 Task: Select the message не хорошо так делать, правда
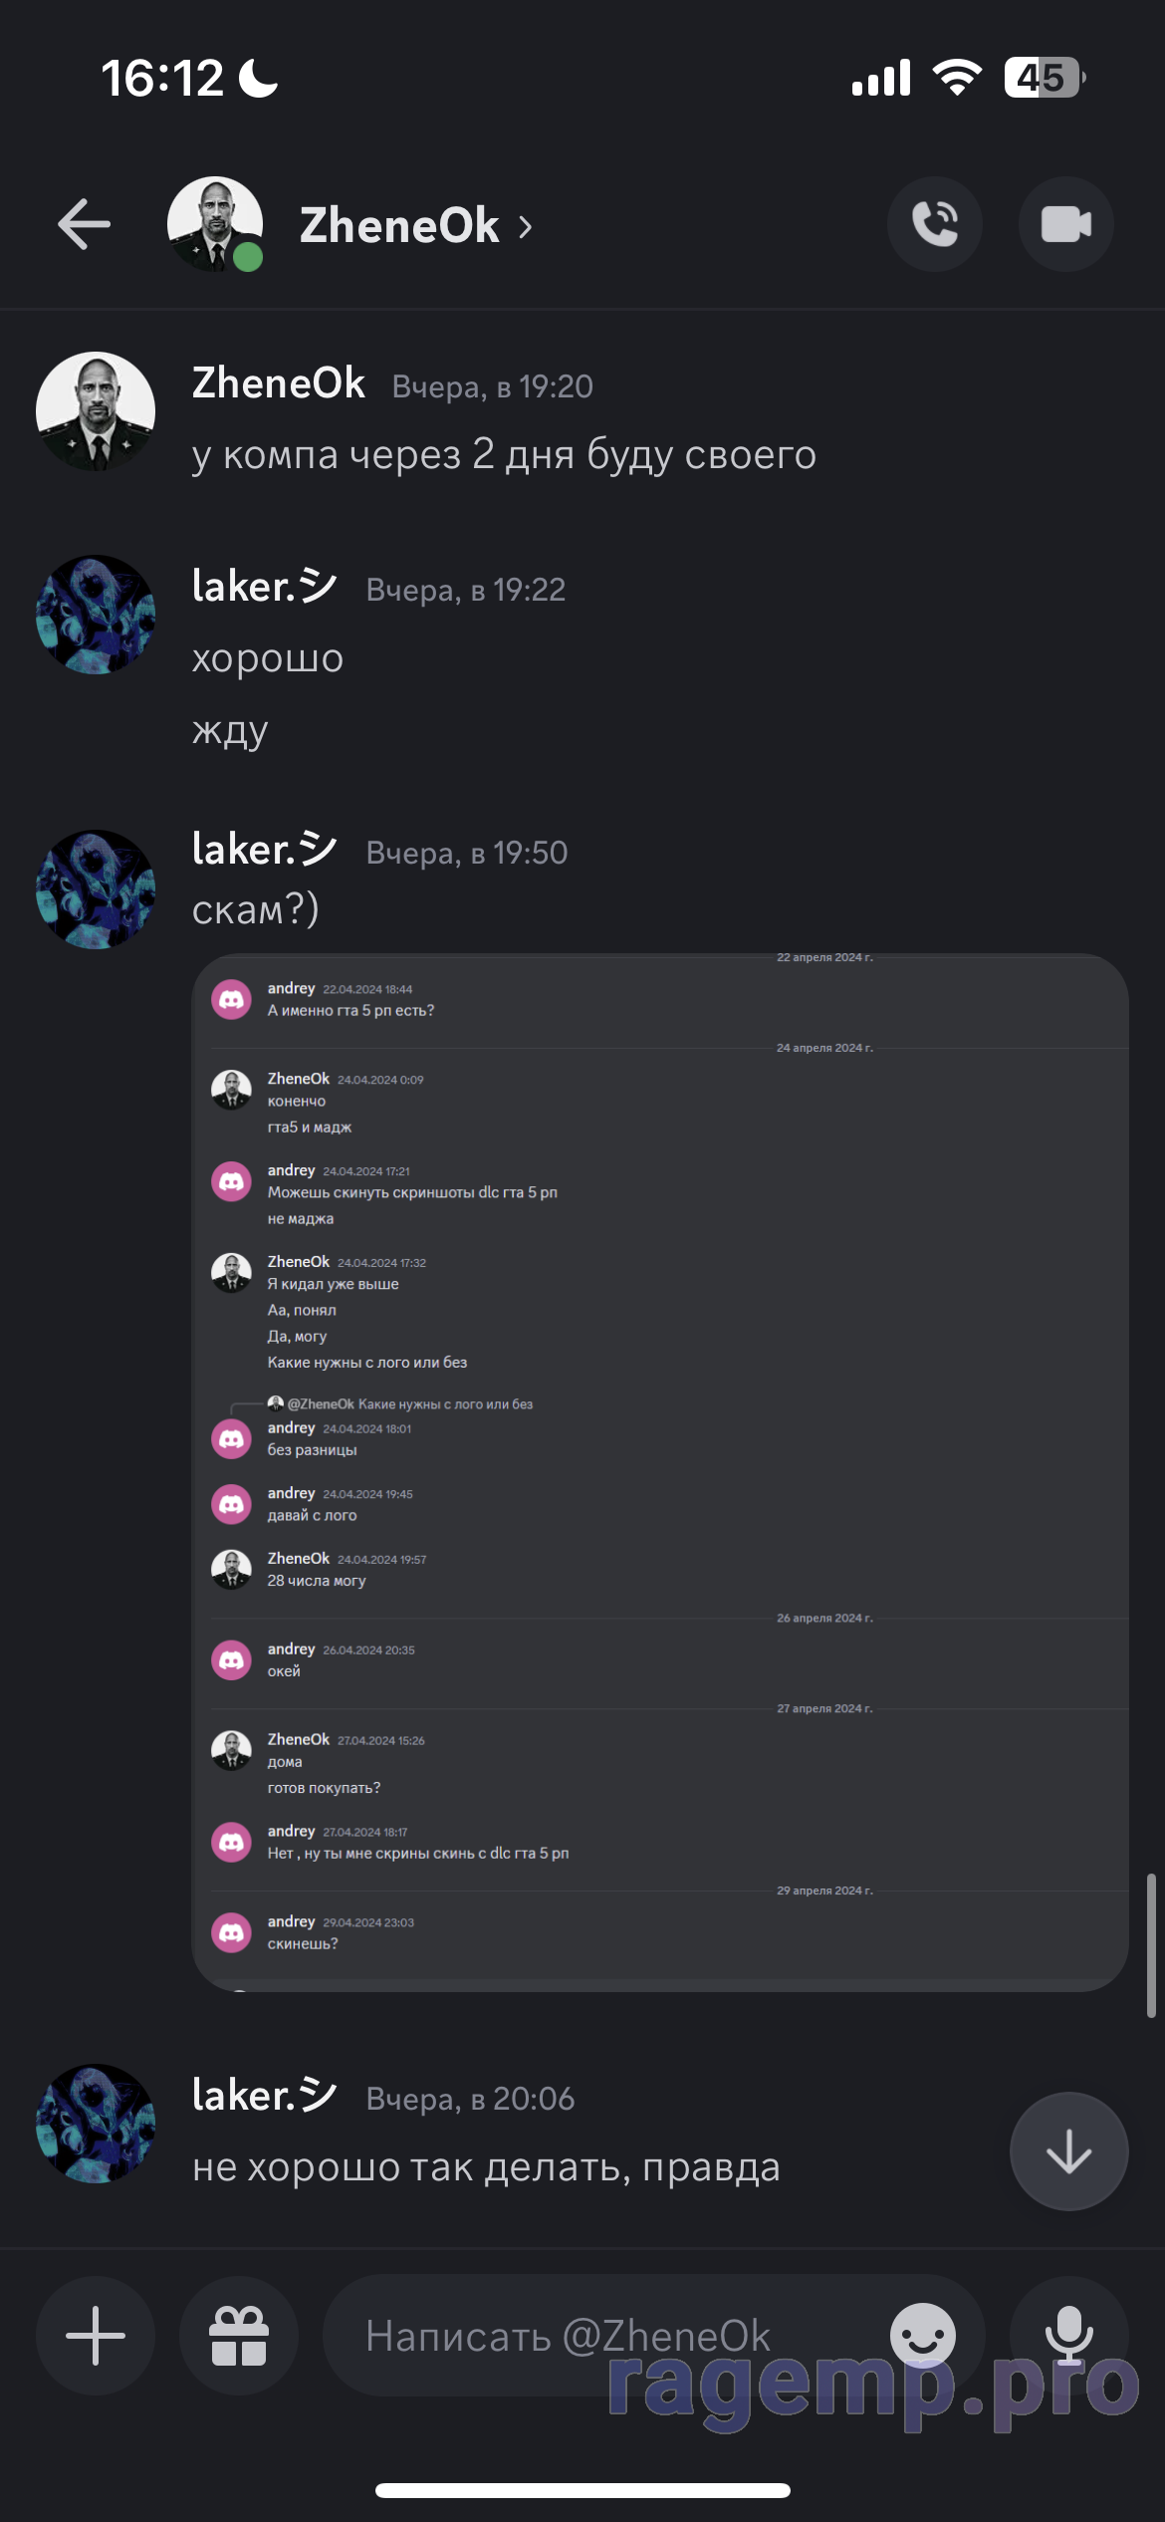pos(486,2167)
